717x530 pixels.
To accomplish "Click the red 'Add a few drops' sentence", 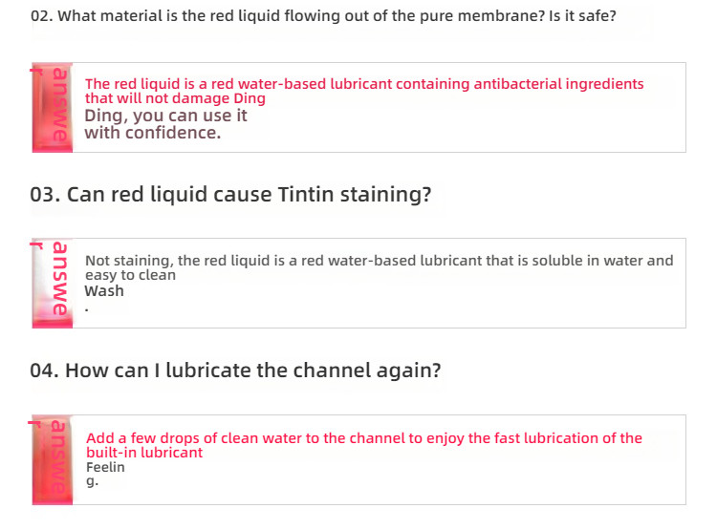I will pyautogui.click(x=364, y=438).
